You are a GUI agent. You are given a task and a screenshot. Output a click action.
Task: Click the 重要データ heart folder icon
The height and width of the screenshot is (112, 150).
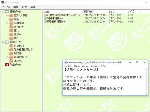click(x=7, y=12)
